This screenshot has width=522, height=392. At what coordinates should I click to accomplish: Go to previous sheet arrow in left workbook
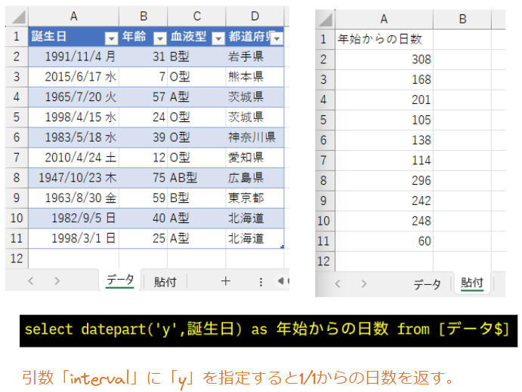point(31,281)
